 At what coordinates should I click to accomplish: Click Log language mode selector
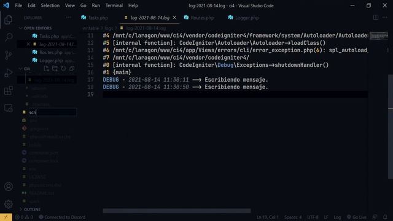tap(337, 217)
